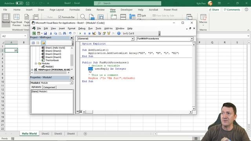
Task: Click Split icon in Excel ribbon
Action: pyautogui.click(x=142, y=16)
